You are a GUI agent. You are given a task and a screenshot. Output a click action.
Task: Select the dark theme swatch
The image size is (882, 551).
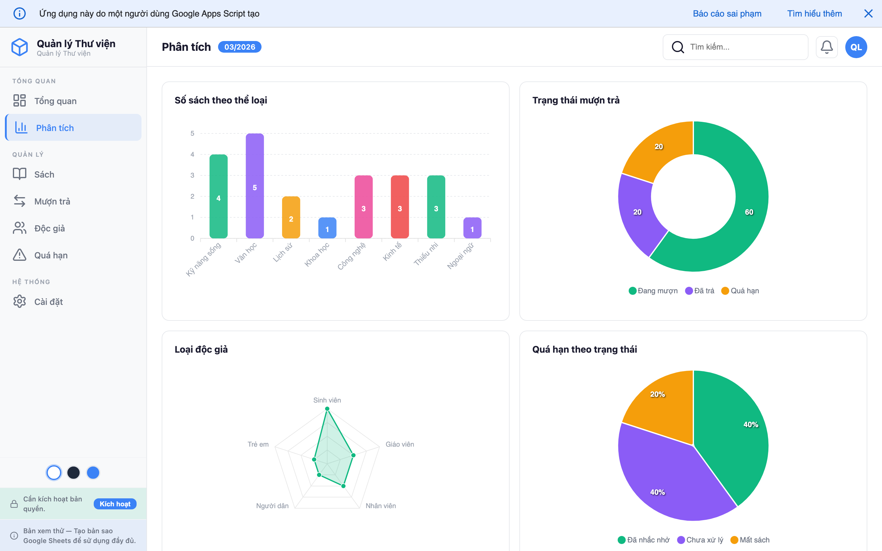pyautogui.click(x=73, y=473)
